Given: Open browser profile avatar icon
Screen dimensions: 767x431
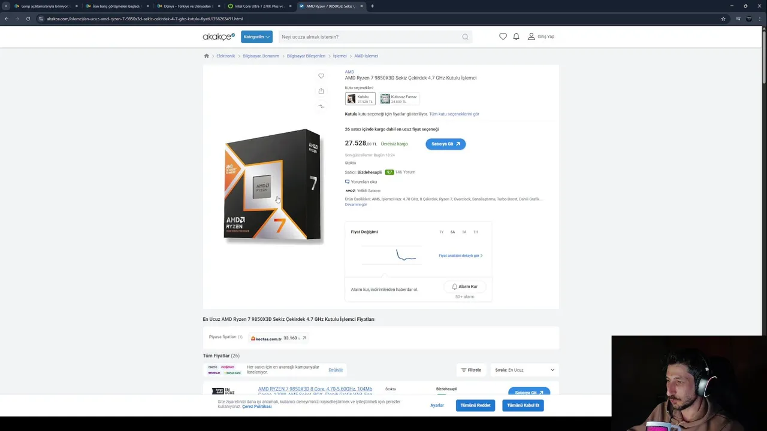Looking at the screenshot, I should pyautogui.click(x=749, y=19).
